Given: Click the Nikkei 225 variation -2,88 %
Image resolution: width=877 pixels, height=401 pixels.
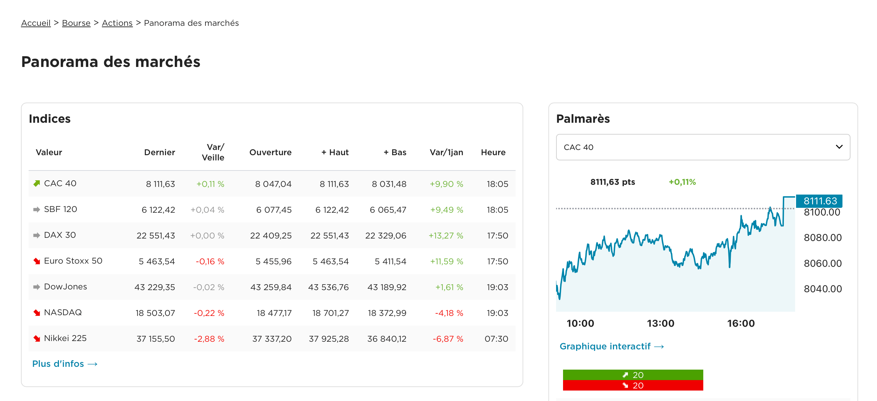Looking at the screenshot, I should click(x=209, y=339).
